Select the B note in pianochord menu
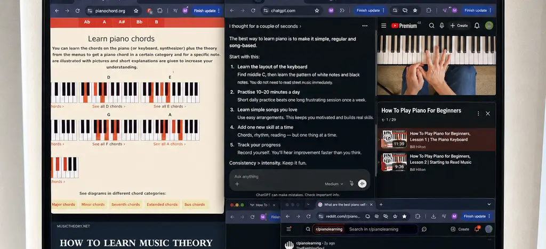Image resolution: width=546 pixels, height=249 pixels. point(156,22)
